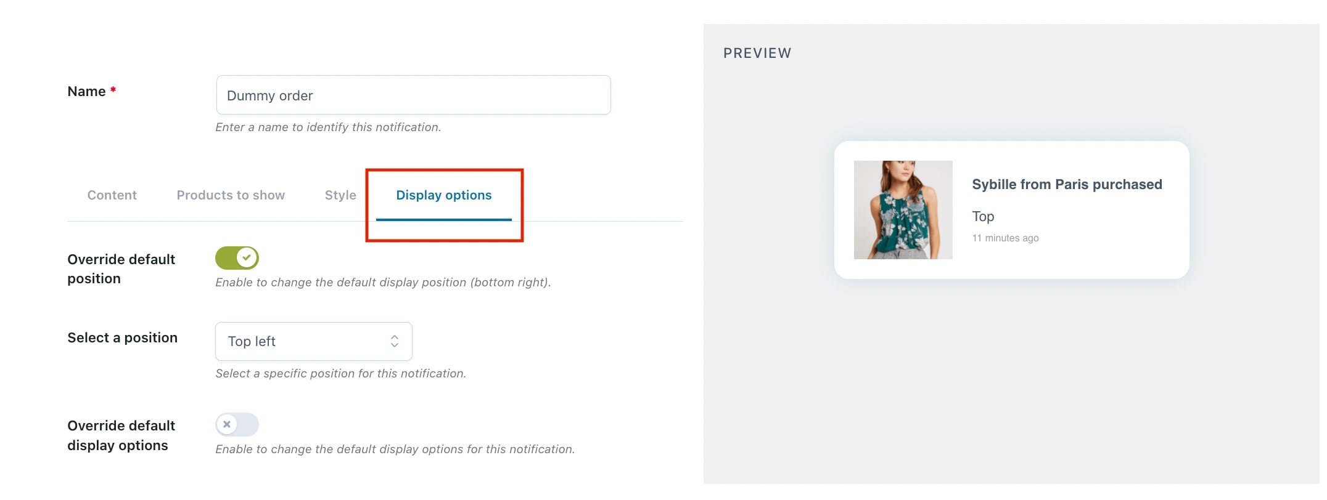This screenshot has height=500, width=1327.
Task: Click the Override default position label
Action: (121, 268)
